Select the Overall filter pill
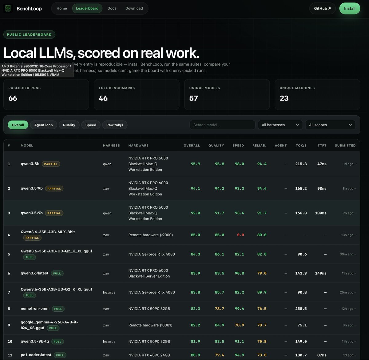The width and height of the screenshot is (369, 360). [18, 125]
